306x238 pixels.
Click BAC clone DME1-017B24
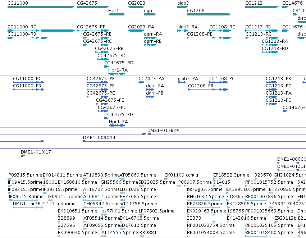tap(163, 131)
